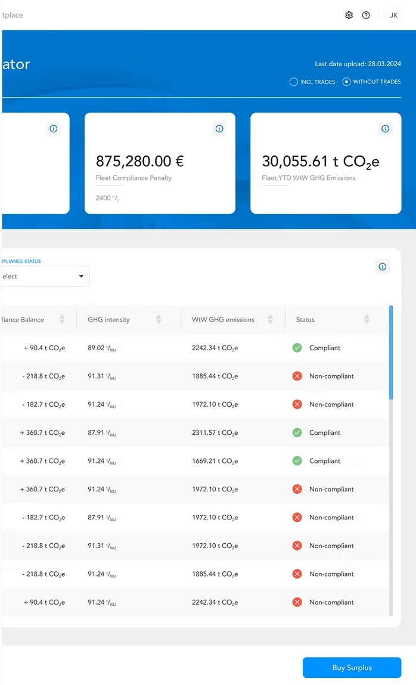Click the help question mark icon
Image resolution: width=416 pixels, height=685 pixels.
tap(366, 15)
